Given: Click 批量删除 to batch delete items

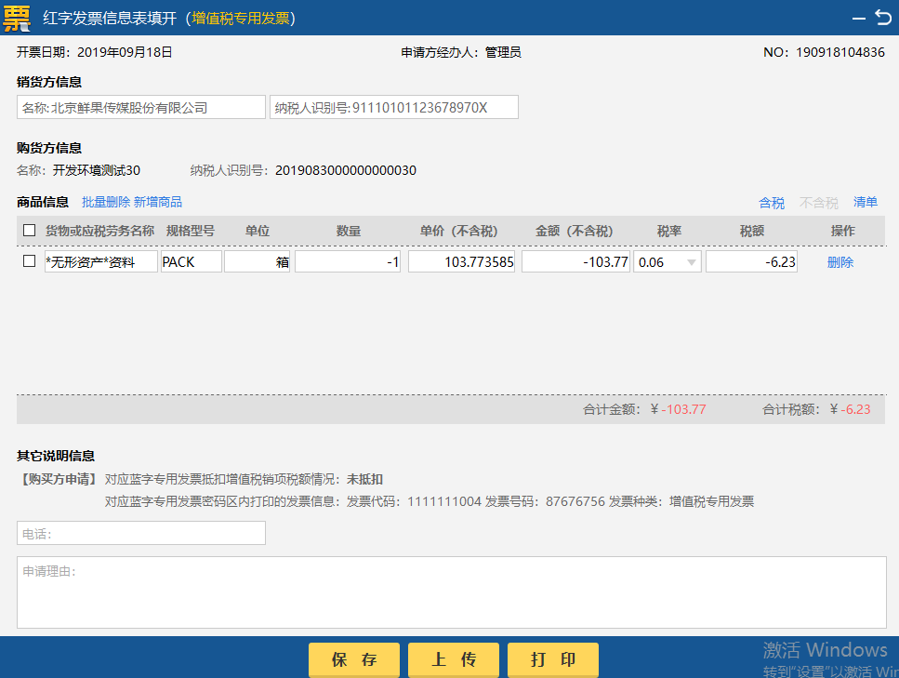Looking at the screenshot, I should [106, 202].
